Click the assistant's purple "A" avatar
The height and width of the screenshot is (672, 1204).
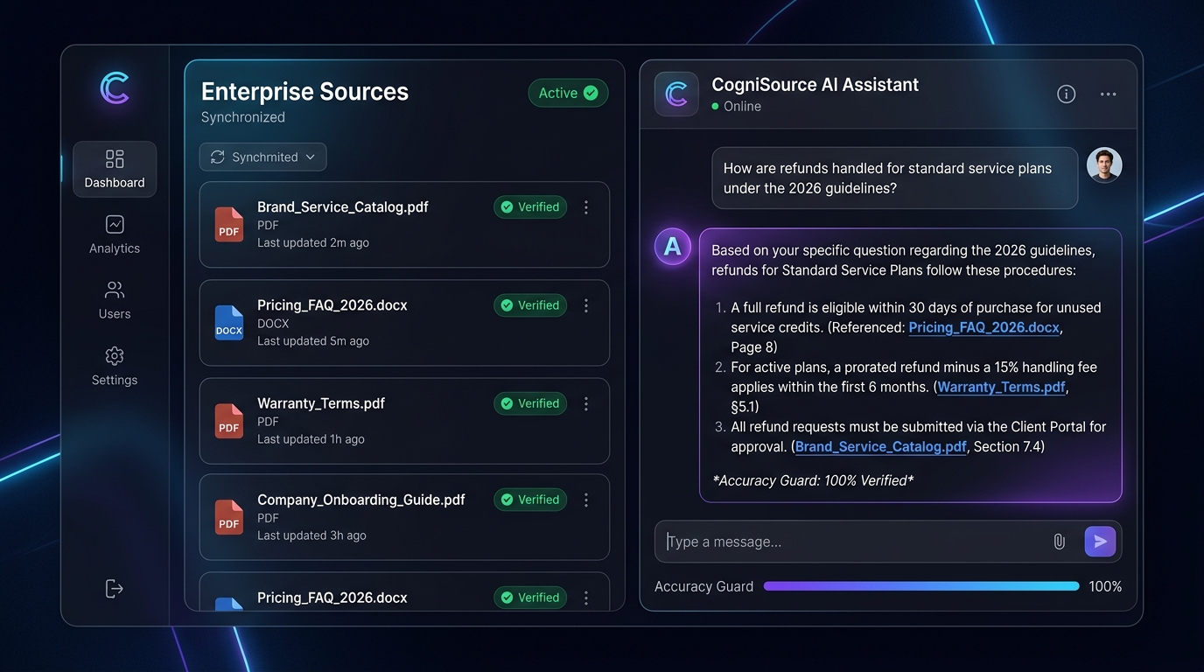(x=673, y=247)
